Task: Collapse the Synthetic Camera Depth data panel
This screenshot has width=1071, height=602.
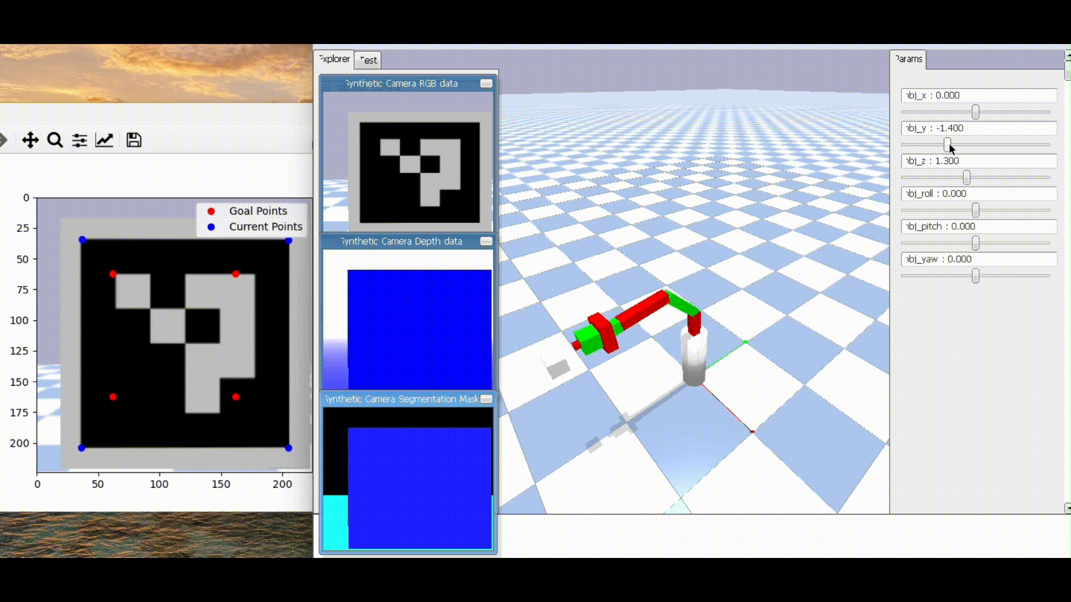Action: [486, 241]
